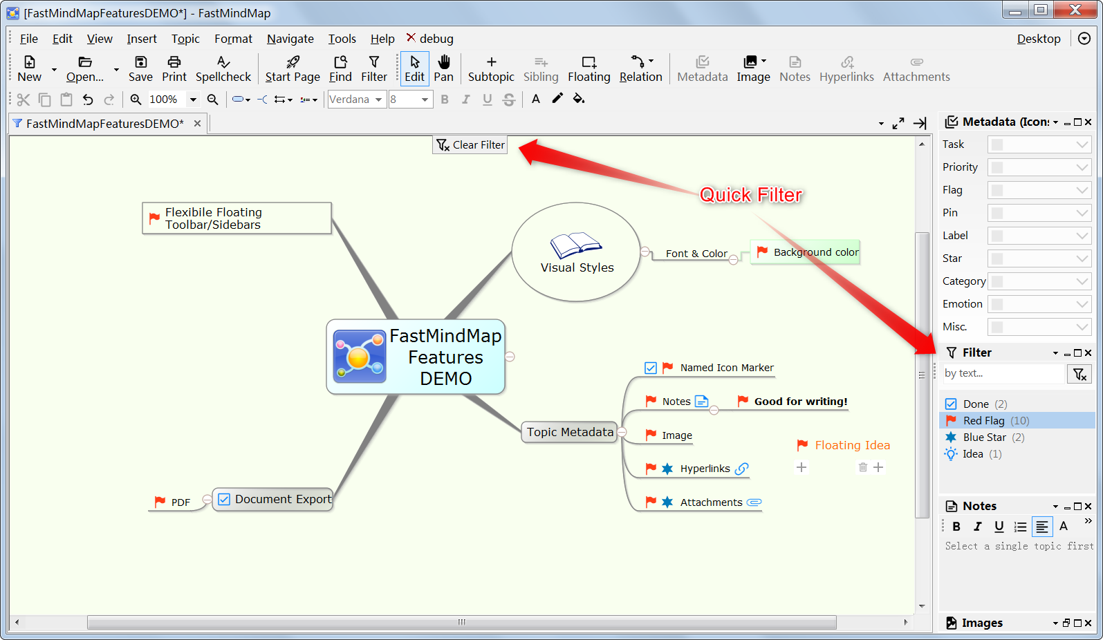1103x640 pixels.
Task: Click the Print toolbar icon
Action: tap(174, 62)
